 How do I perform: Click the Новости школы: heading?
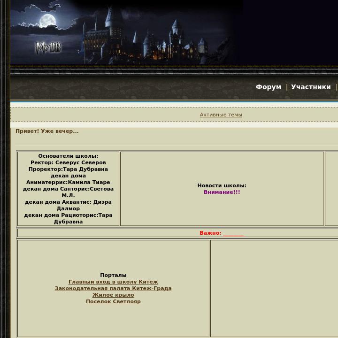click(x=222, y=185)
